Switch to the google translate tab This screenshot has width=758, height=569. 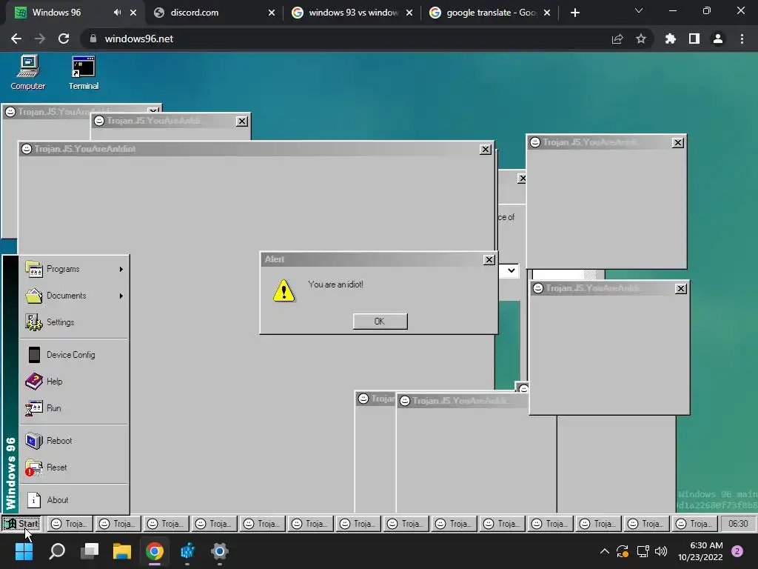pyautogui.click(x=490, y=13)
